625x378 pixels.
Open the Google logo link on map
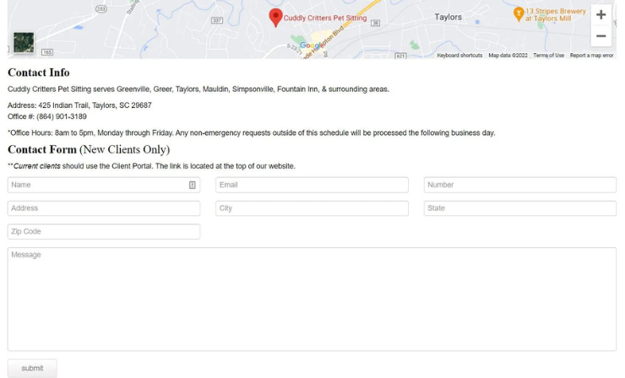tap(312, 46)
